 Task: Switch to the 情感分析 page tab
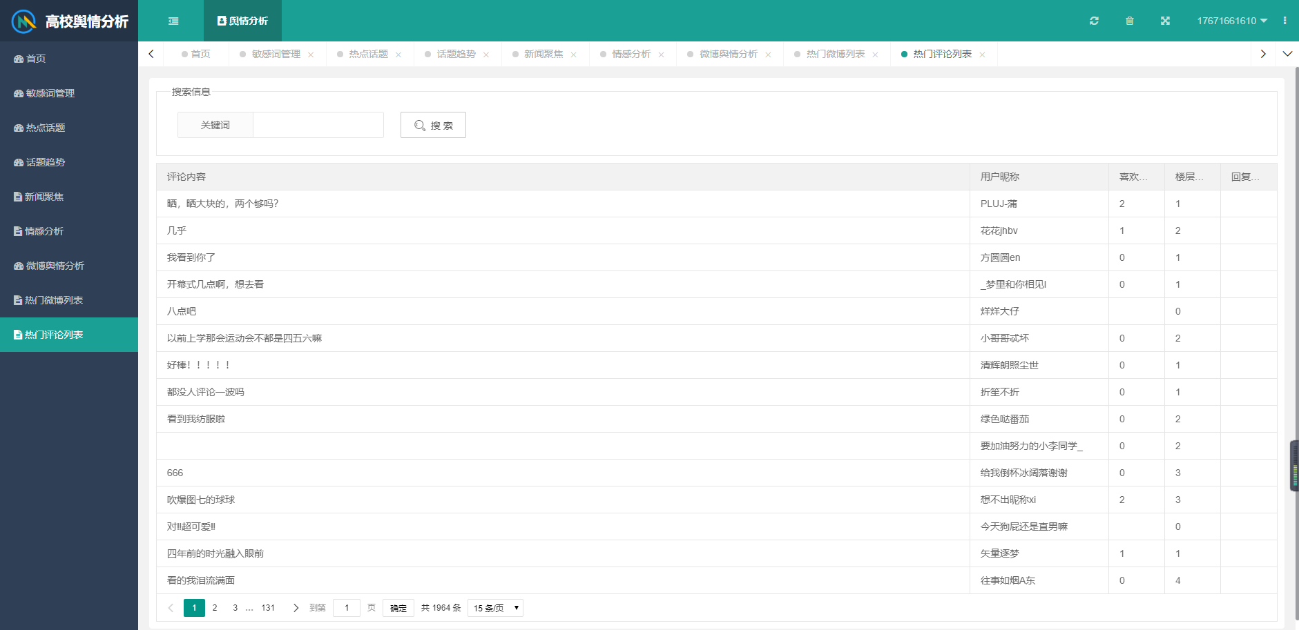tap(631, 54)
